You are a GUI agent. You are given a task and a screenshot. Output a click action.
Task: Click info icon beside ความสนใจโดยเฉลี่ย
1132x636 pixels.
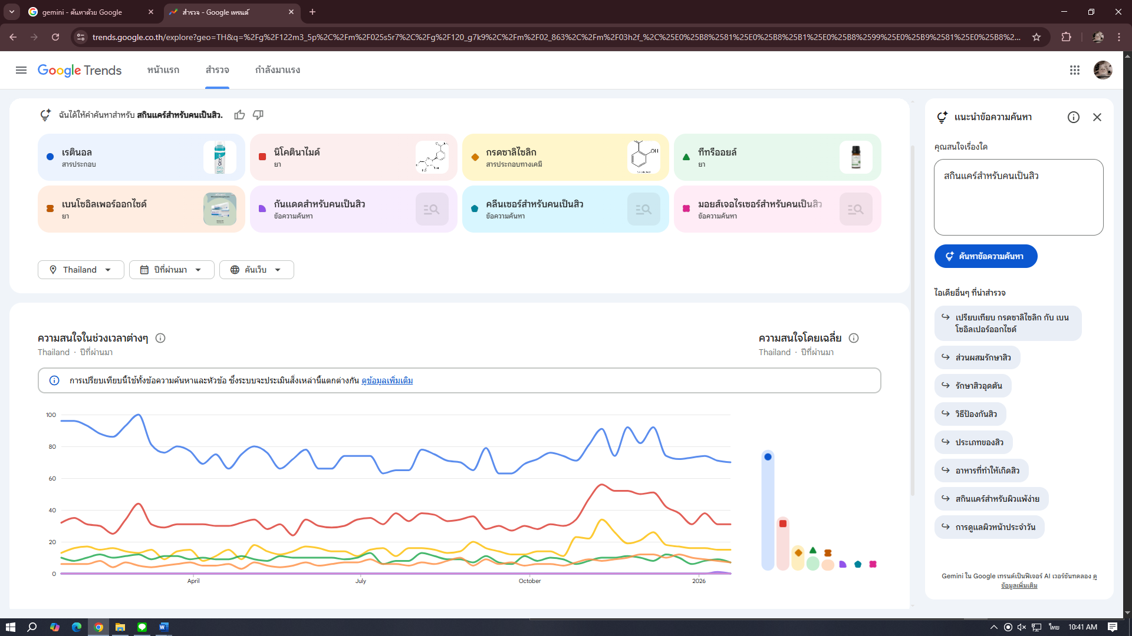(x=854, y=338)
